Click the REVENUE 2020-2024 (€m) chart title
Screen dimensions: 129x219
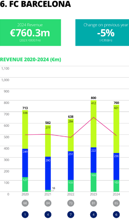click(x=30, y=60)
